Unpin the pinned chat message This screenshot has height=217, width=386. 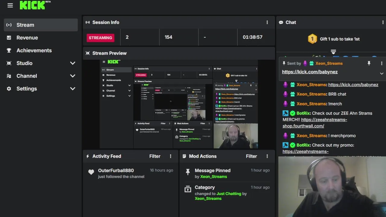369,63
